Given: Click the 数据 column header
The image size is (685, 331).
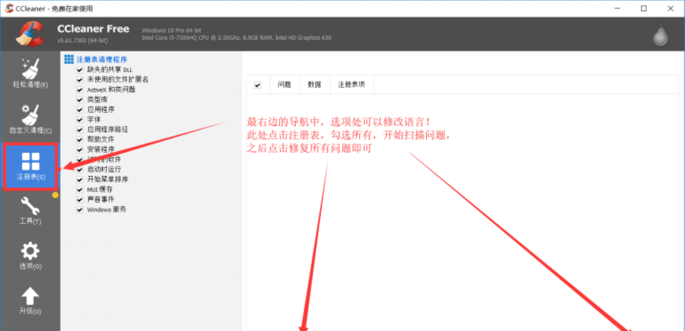Looking at the screenshot, I should coord(315,84).
